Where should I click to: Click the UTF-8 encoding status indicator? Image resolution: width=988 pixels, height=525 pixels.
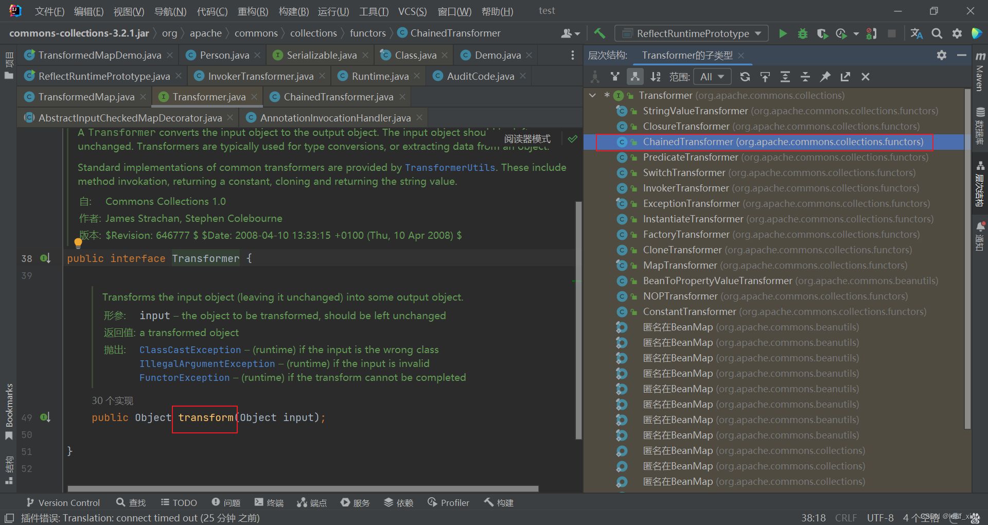pos(880,518)
